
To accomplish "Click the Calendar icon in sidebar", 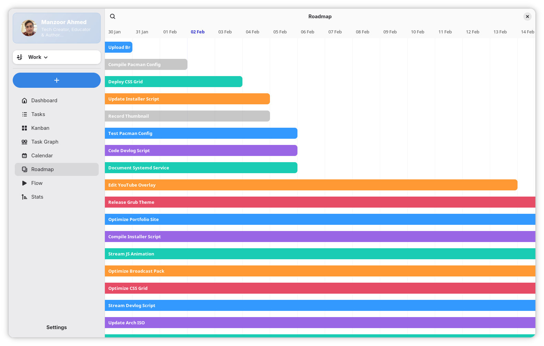I will (24, 156).
